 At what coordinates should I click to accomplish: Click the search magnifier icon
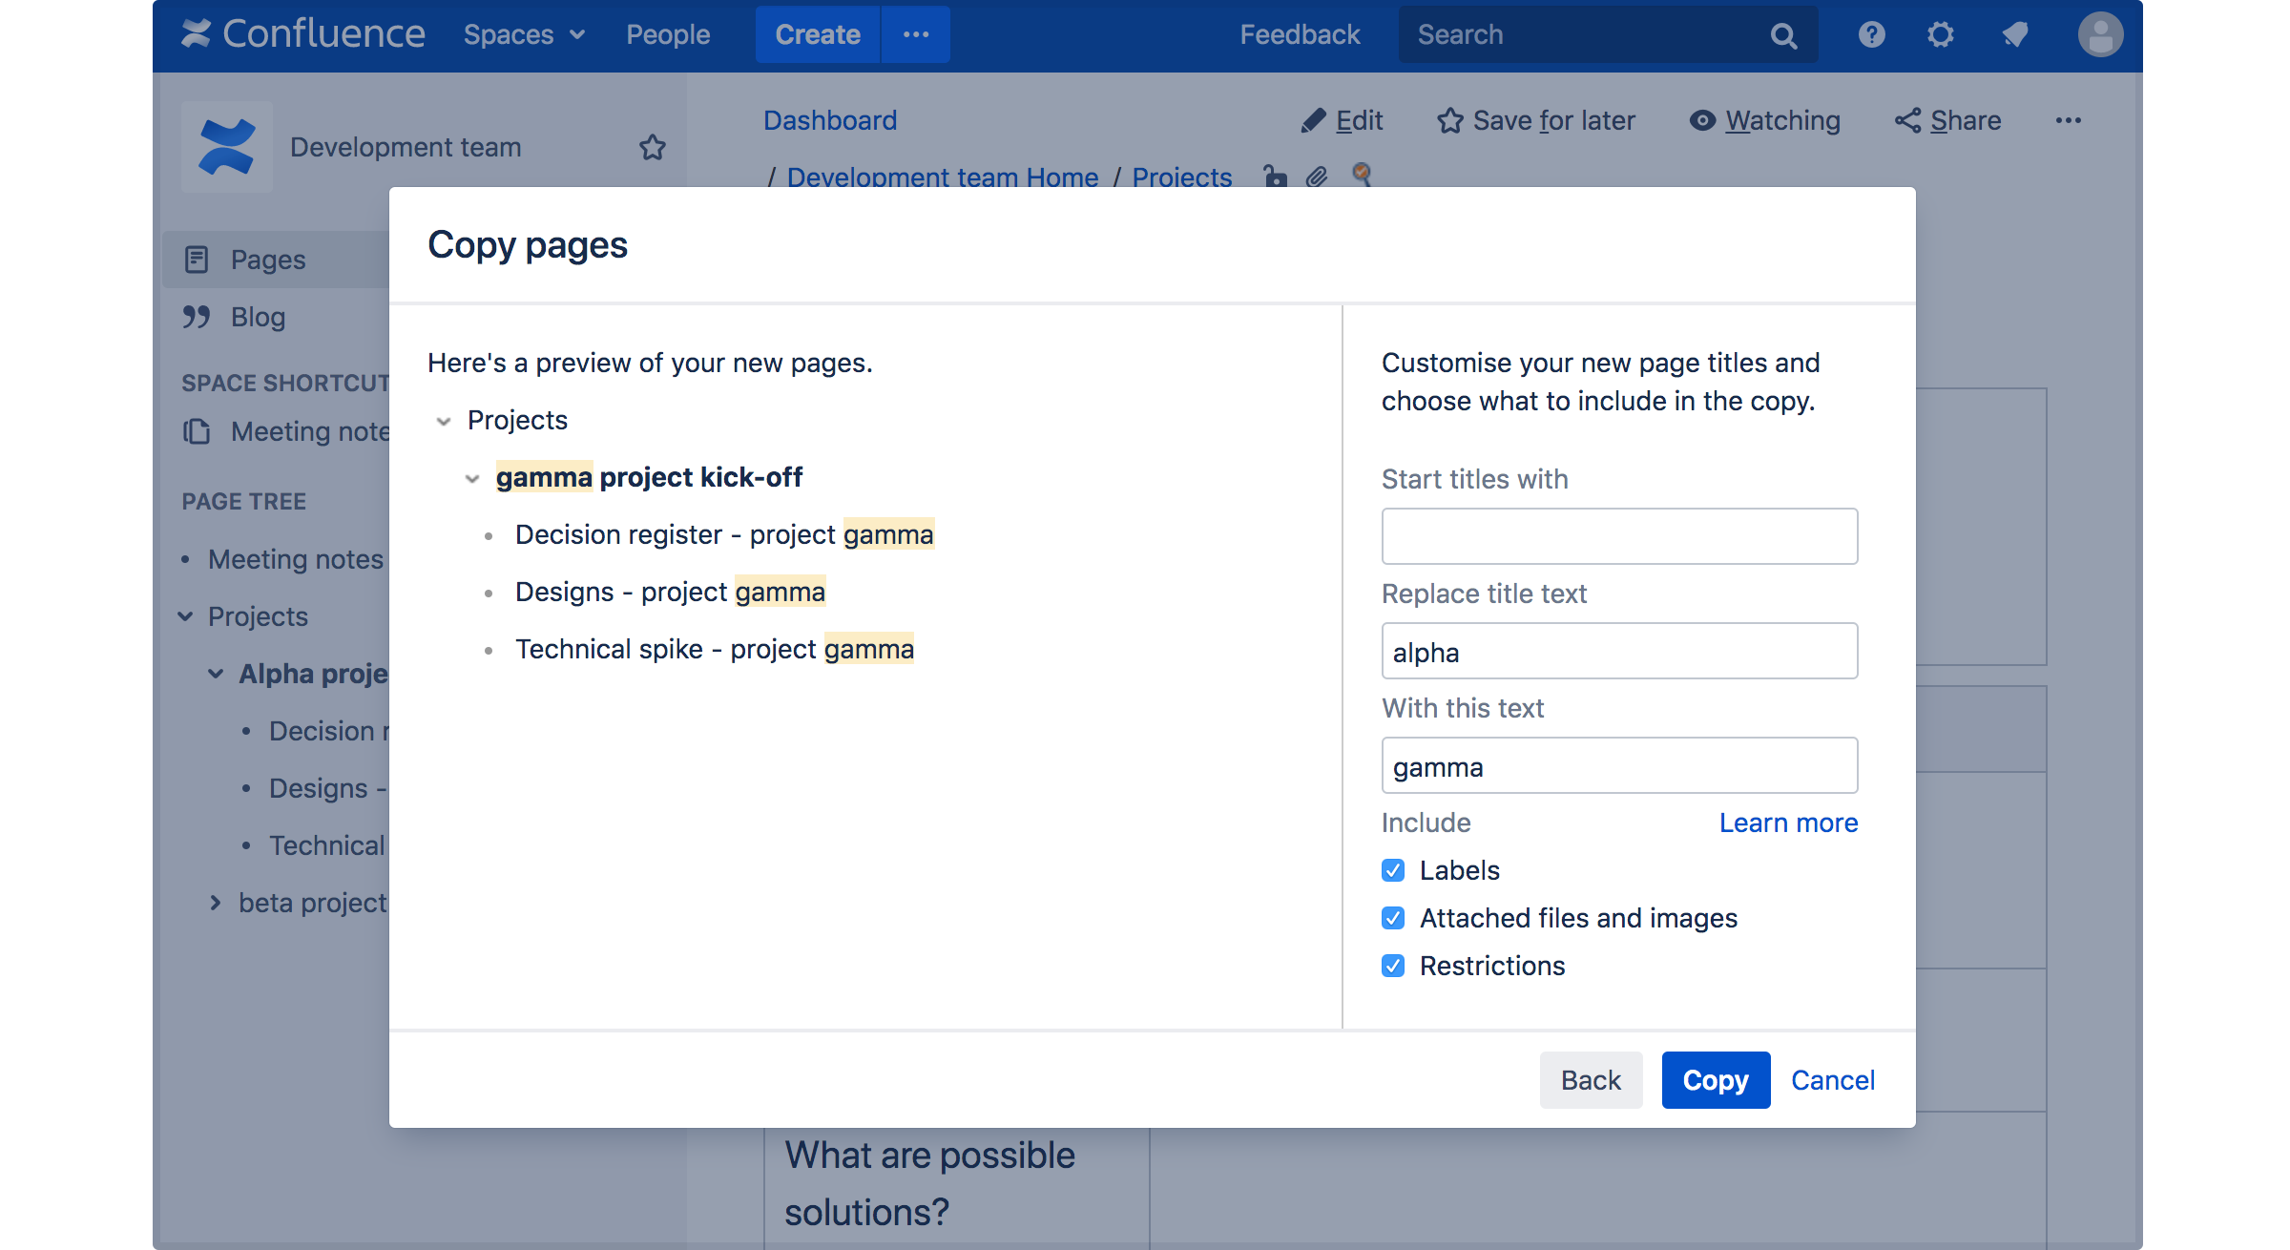pos(1782,35)
